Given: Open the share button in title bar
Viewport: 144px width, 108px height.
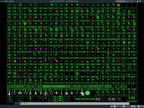Looking at the screenshot, I should (x=12, y=1).
